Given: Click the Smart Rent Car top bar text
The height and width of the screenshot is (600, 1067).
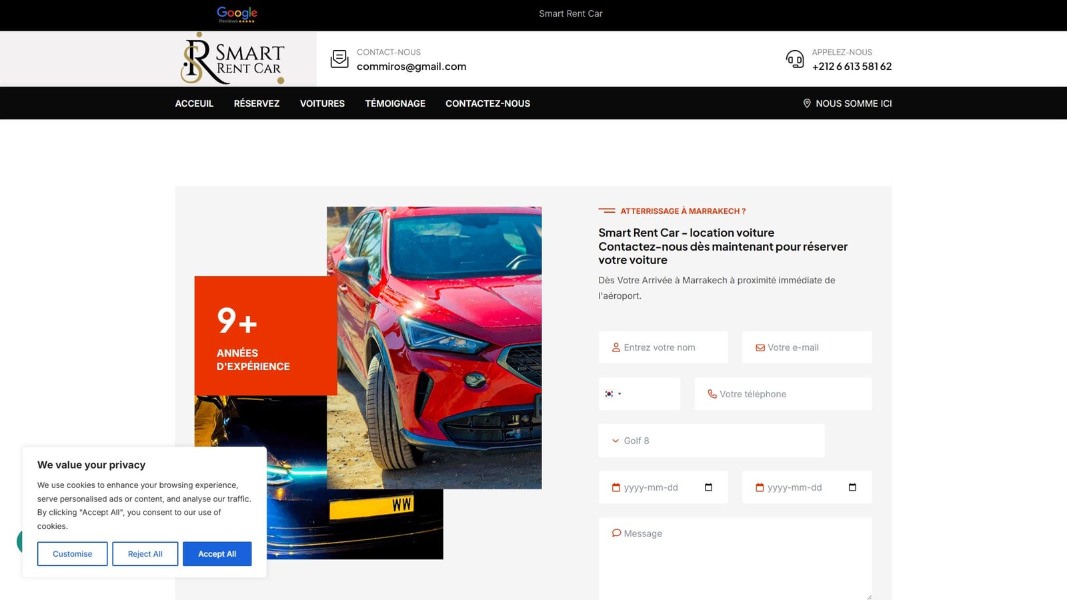Looking at the screenshot, I should [571, 13].
